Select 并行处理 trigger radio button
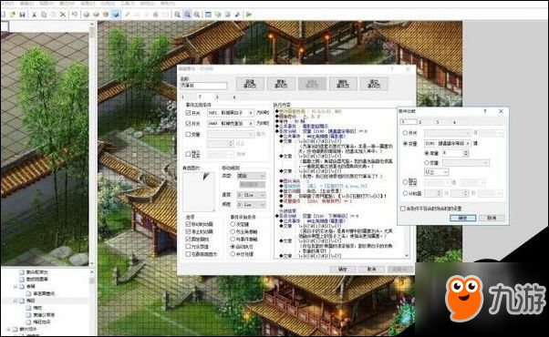Image resolution: width=549 pixels, height=337 pixels. (233, 254)
